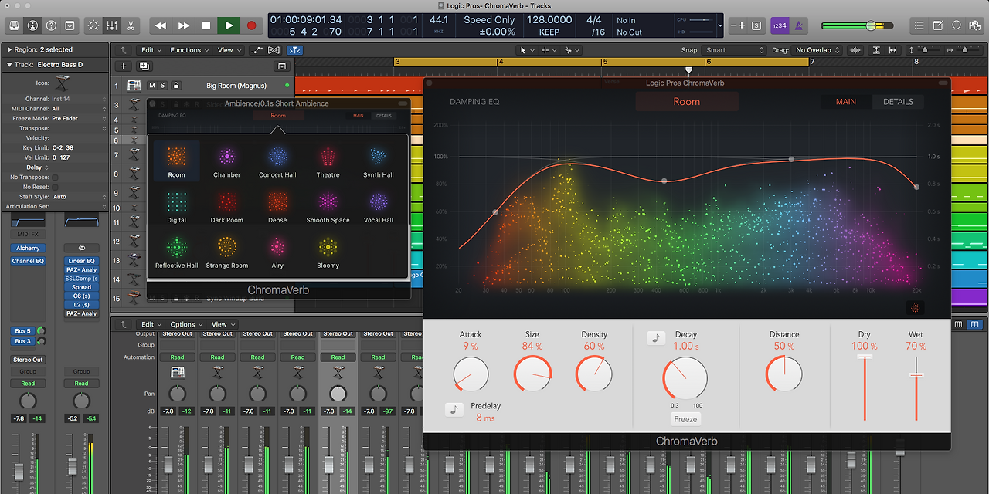989x494 pixels.
Task: Click the Freeze button under Decay
Action: tap(685, 419)
